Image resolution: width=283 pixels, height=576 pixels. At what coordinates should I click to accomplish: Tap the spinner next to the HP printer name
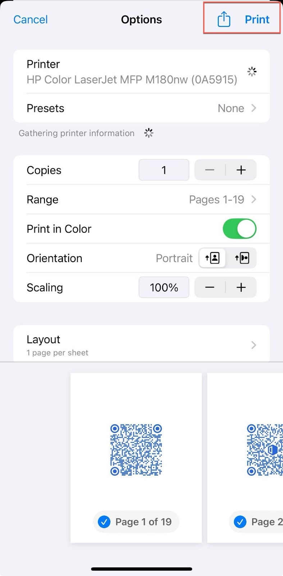point(252,71)
